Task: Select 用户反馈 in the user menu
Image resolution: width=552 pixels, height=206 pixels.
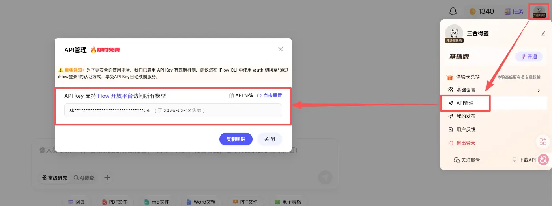Action: [466, 130]
